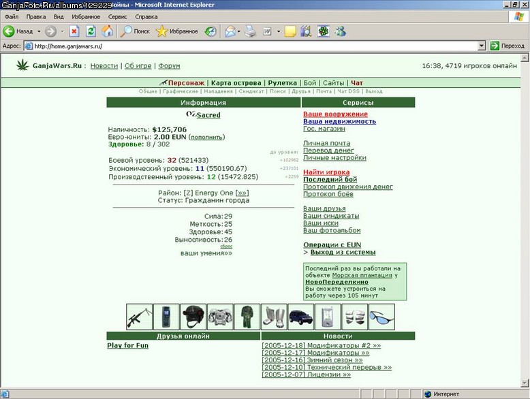This screenshot has height=399, width=530.
Task: Click the History clock toolbar icon
Action: point(211,31)
